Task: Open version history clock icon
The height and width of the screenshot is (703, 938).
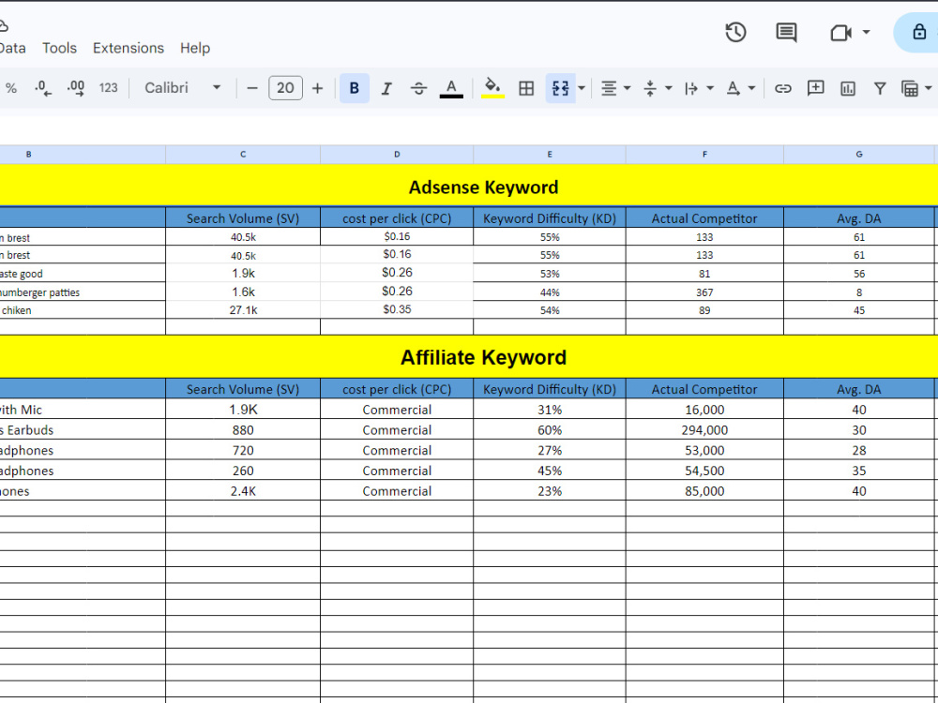Action: tap(735, 32)
